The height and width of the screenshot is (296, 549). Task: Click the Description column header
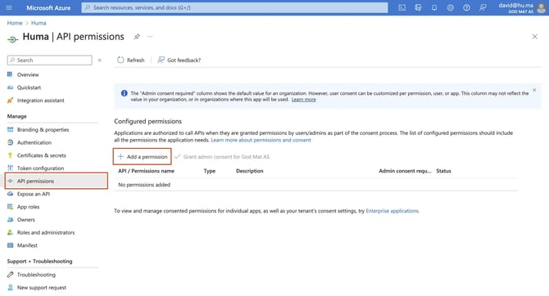tap(250, 171)
